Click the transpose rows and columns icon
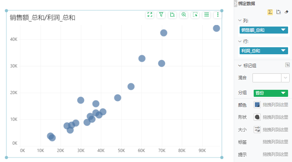 tap(278, 12)
